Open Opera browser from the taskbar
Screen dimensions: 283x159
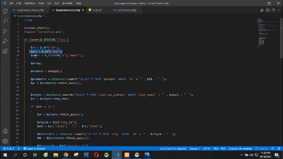[96, 155]
